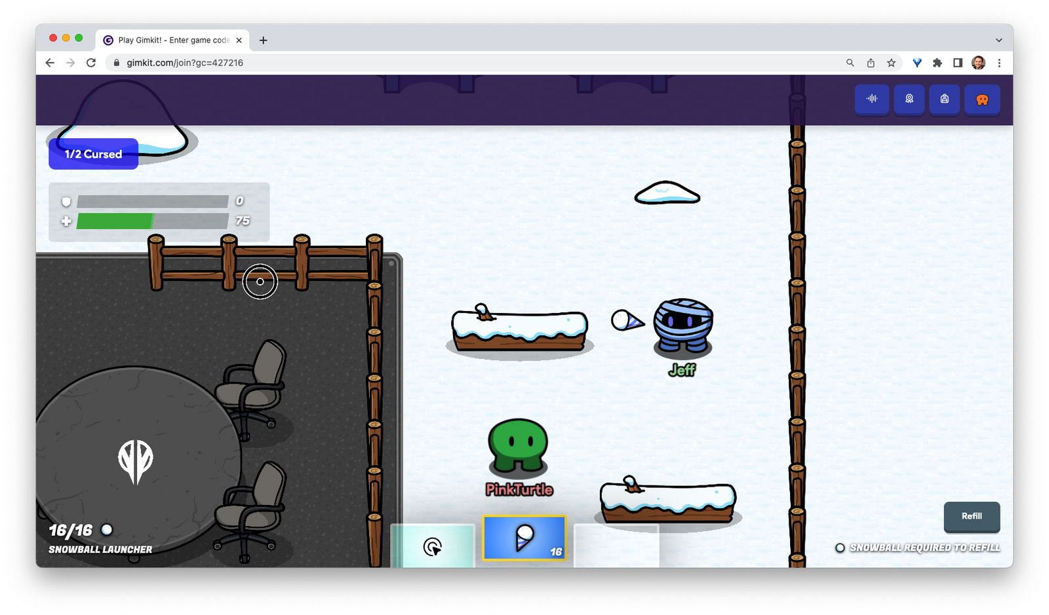Screen dimensions: 1049x615
Task: Go back in browser history
Action: 50,63
